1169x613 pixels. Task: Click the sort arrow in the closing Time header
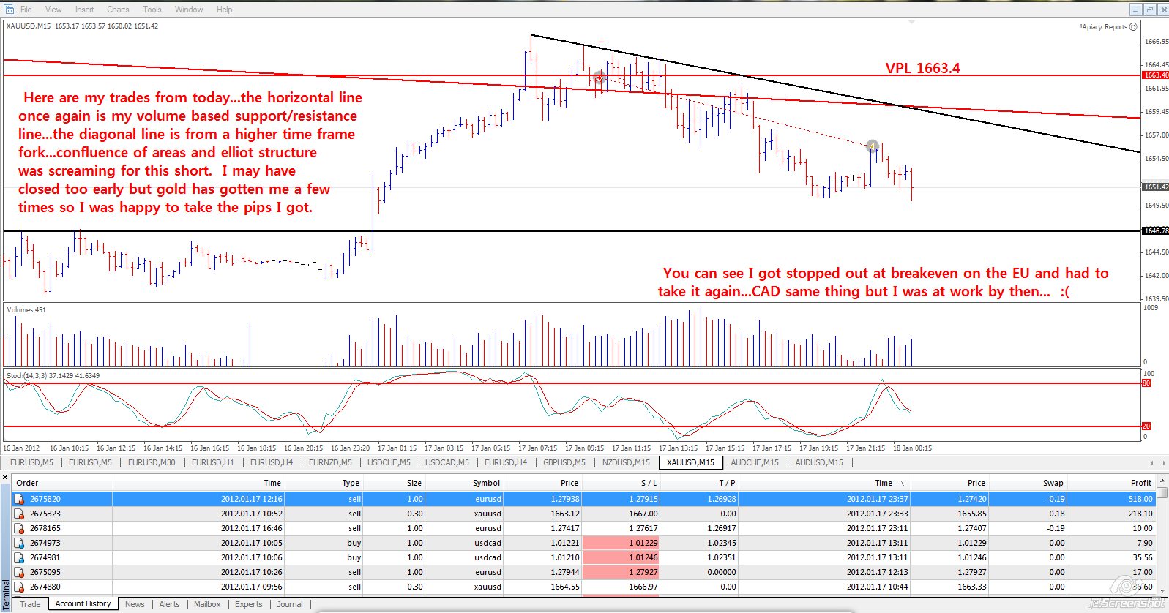point(903,483)
